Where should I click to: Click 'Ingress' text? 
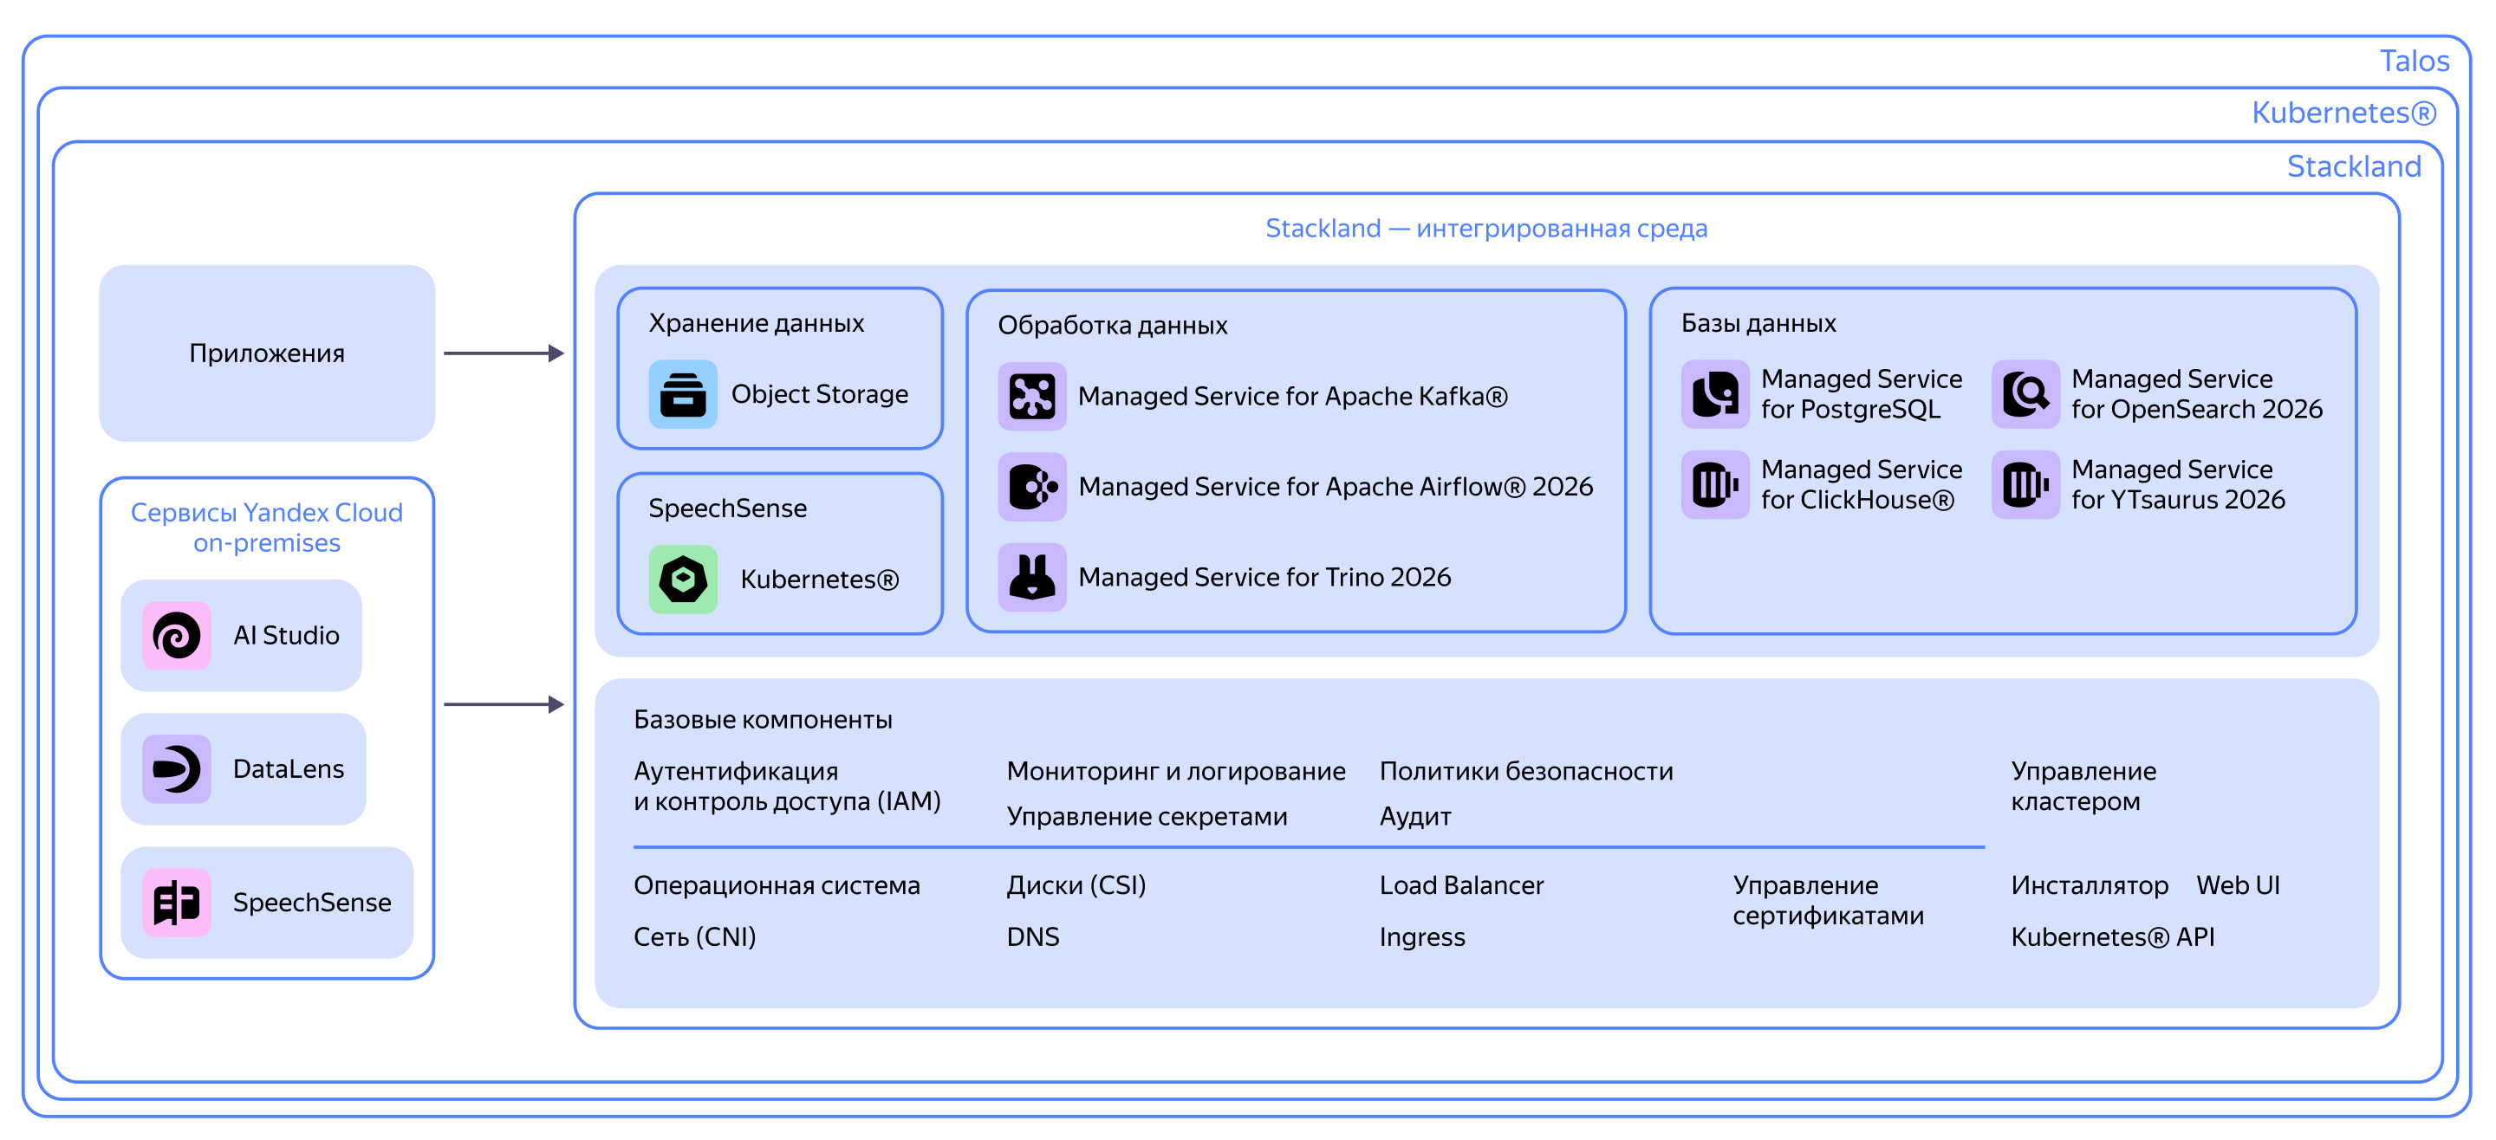point(1421,936)
